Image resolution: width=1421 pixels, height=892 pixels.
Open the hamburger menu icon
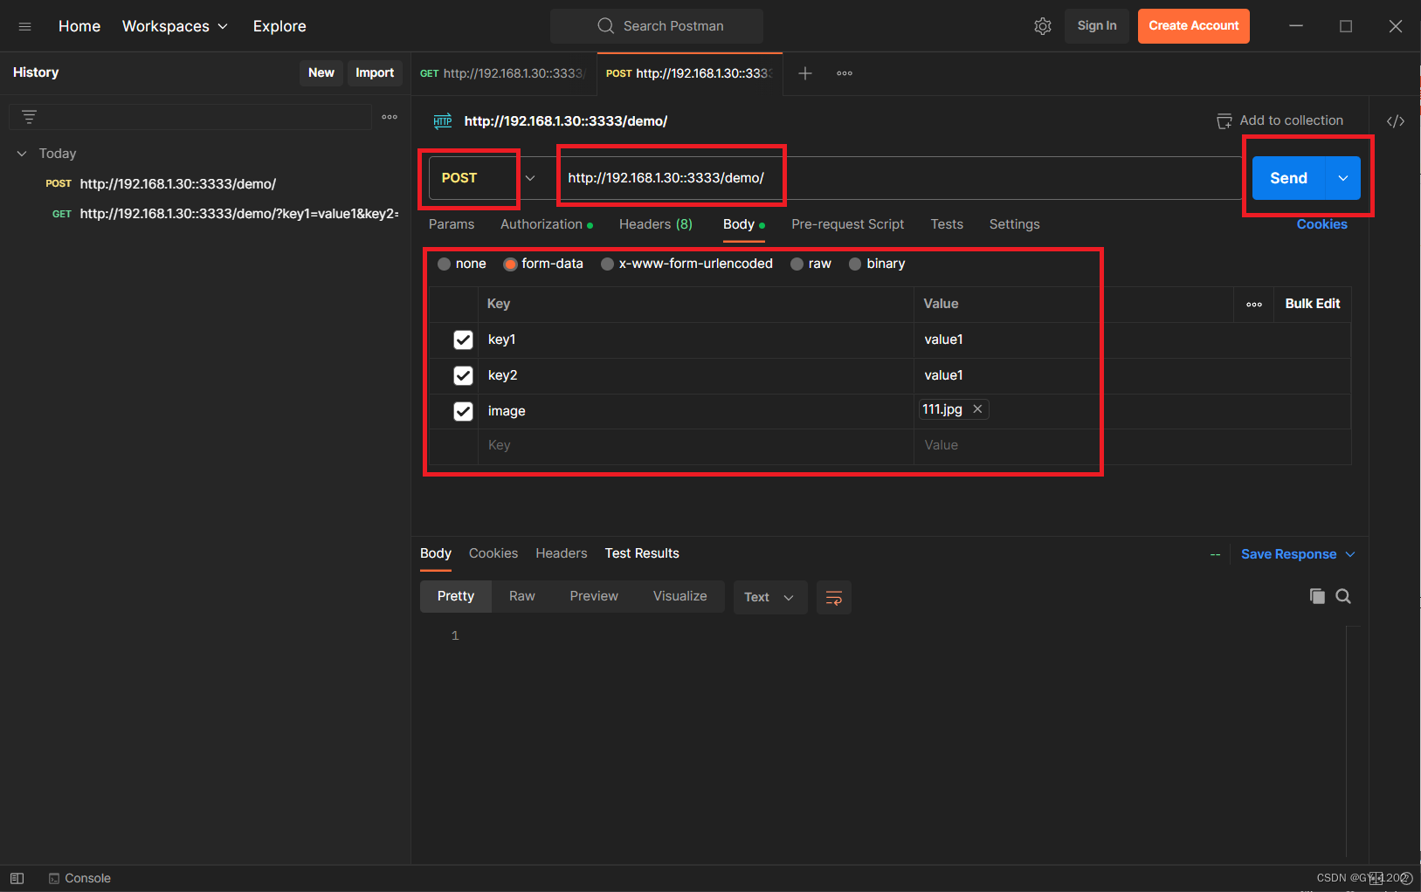coord(24,26)
